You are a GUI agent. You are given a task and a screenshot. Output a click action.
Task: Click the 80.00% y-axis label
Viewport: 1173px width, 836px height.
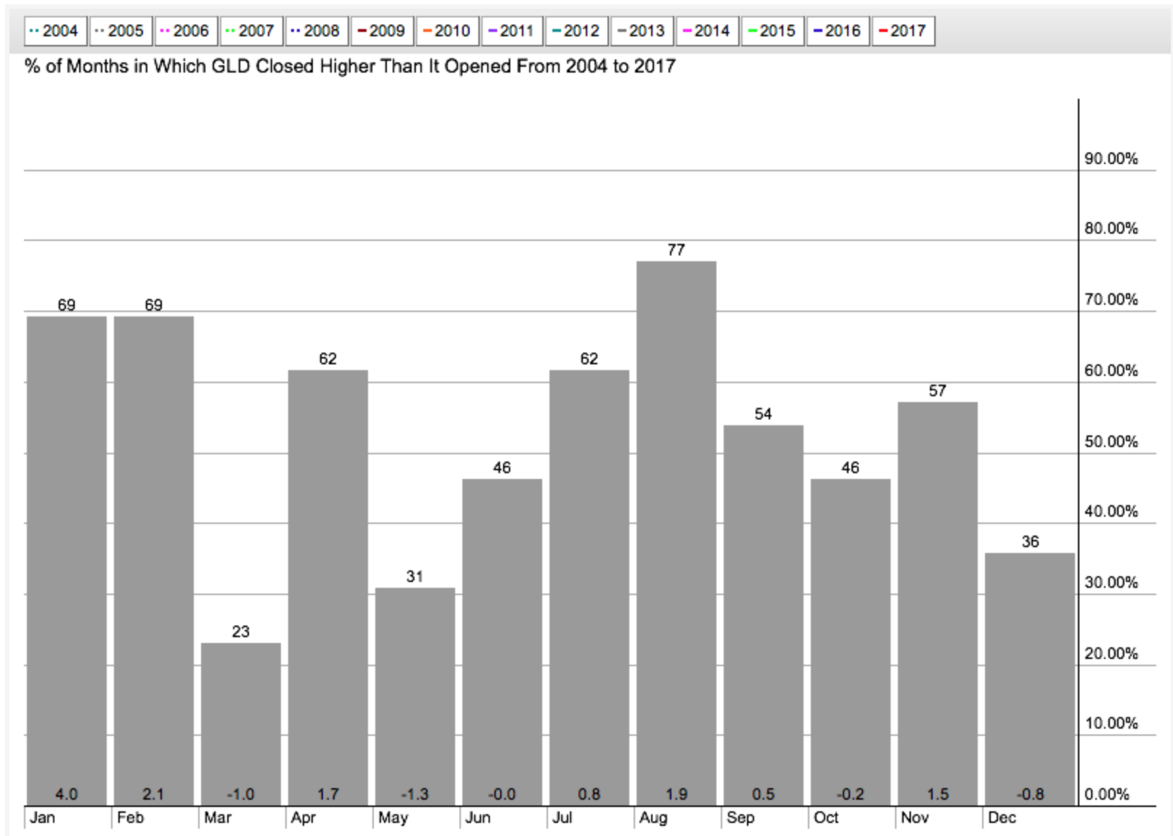pos(1111,229)
